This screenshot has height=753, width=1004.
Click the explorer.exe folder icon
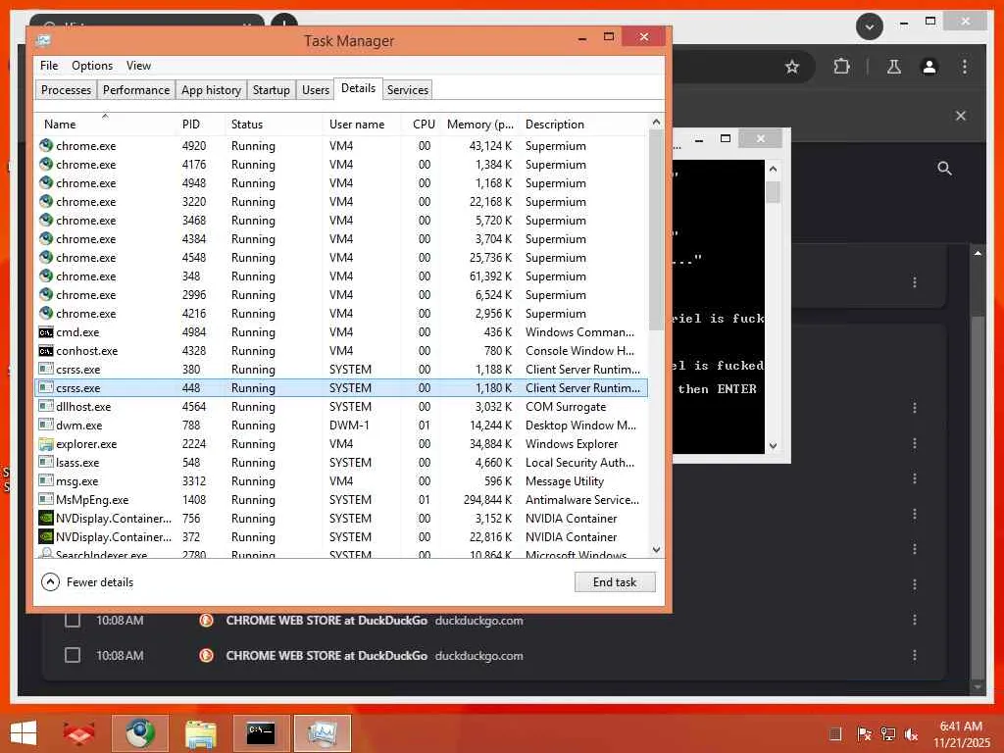pyautogui.click(x=46, y=444)
